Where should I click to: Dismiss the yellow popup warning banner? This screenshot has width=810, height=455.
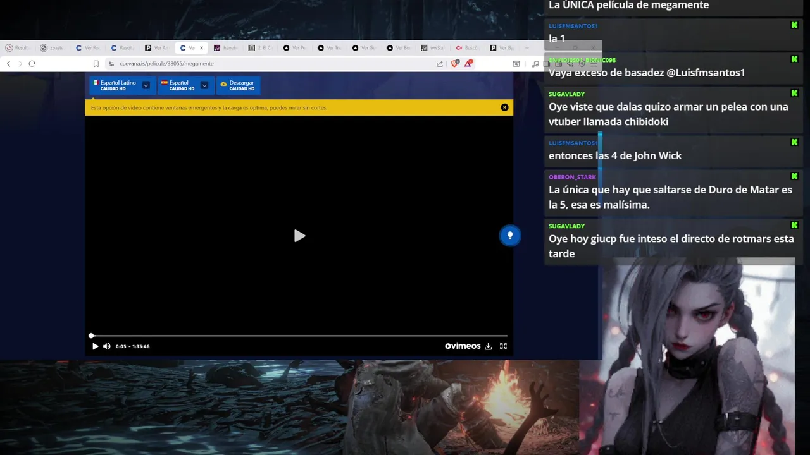point(504,107)
